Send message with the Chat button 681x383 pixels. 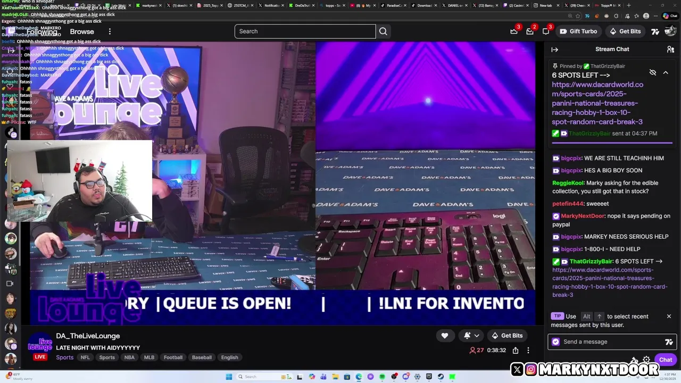666,360
